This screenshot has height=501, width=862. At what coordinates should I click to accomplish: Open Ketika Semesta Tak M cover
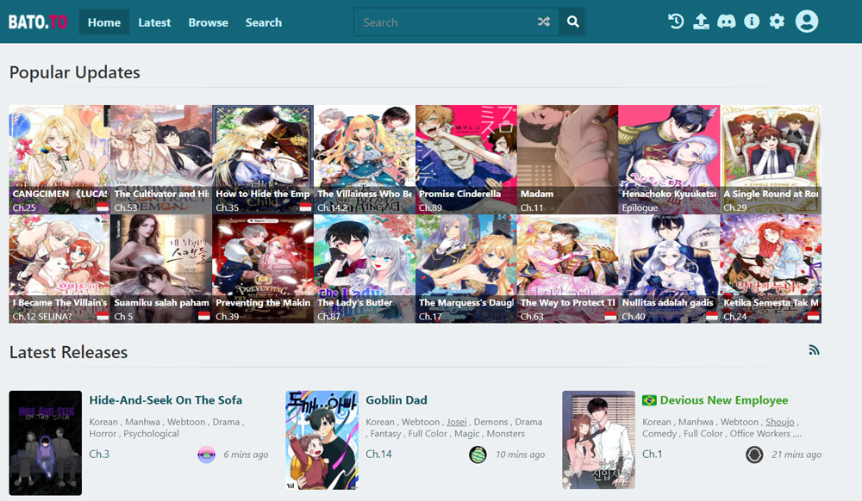[771, 269]
